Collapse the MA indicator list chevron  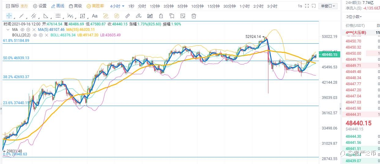[8, 30]
